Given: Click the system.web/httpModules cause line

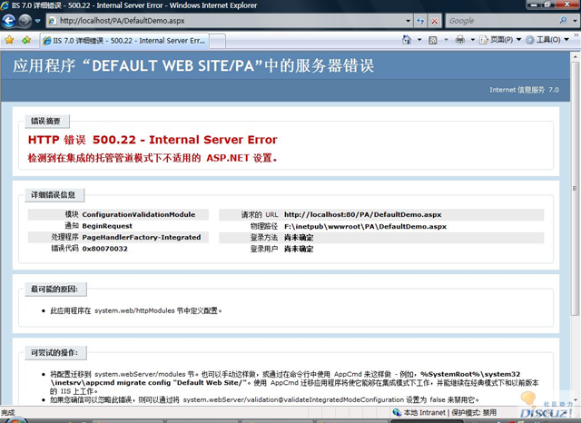Looking at the screenshot, I should point(136,310).
